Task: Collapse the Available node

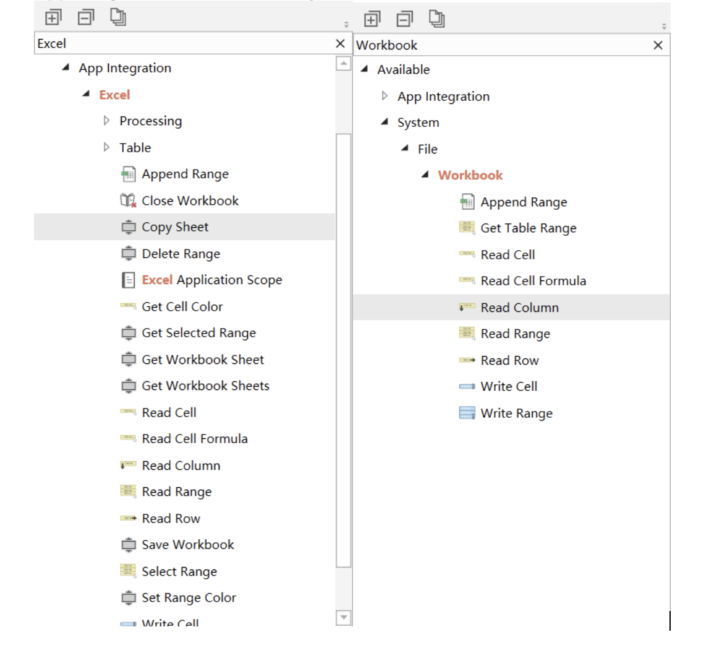Action: tap(365, 69)
